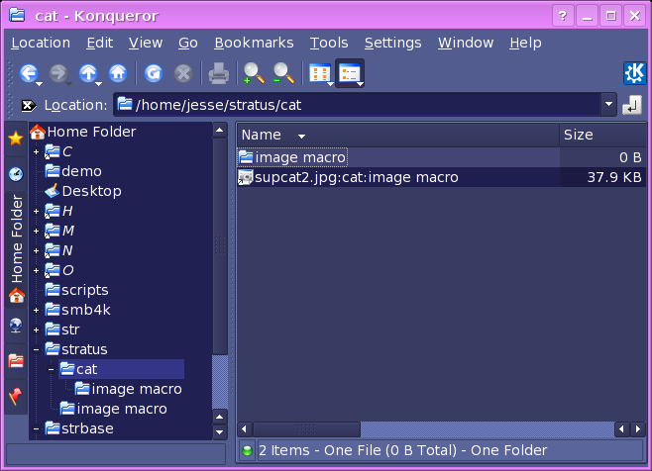Open the Location menu

[x=41, y=43]
